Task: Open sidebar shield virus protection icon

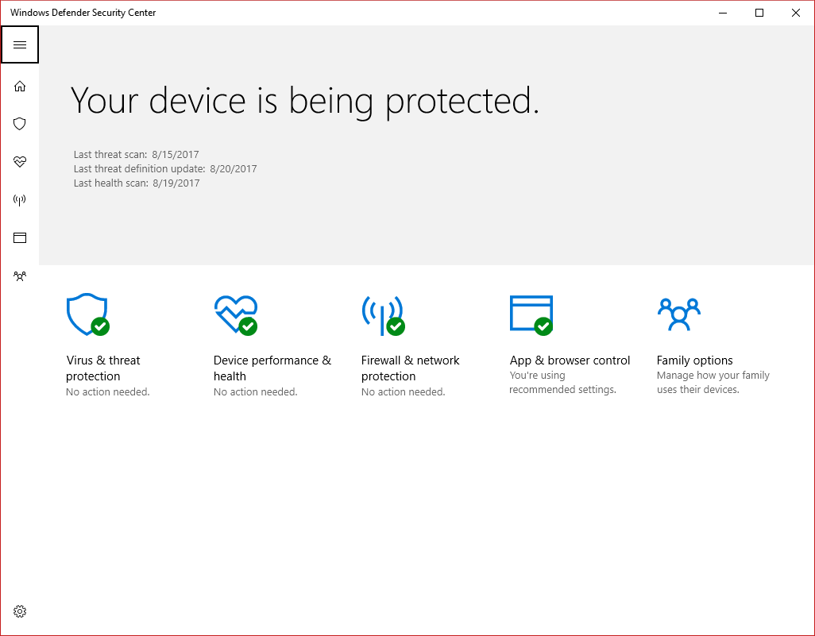Action: pyautogui.click(x=20, y=124)
